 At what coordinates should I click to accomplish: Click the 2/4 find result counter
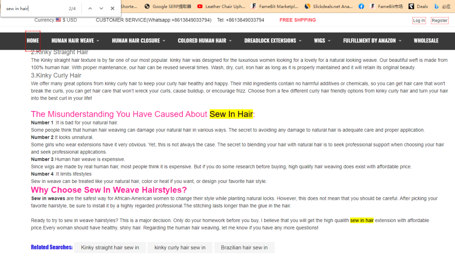point(72,9)
